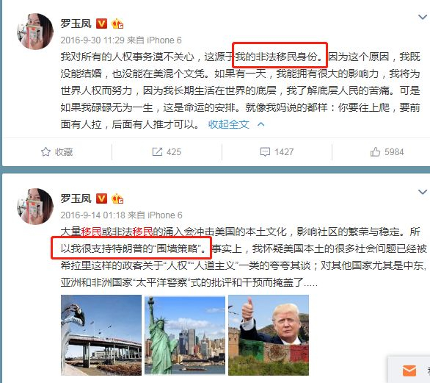This screenshot has width=430, height=383.
Task: Click the star favorite icon on first post
Action: 45,152
